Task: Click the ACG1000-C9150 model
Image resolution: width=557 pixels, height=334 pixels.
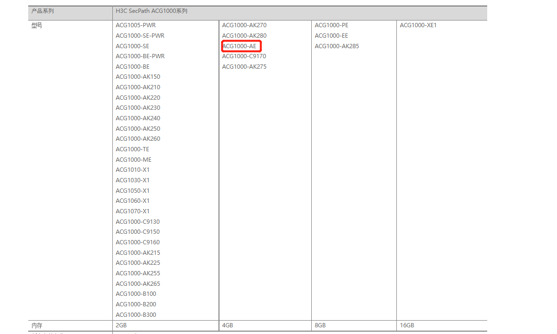Action: point(138,231)
